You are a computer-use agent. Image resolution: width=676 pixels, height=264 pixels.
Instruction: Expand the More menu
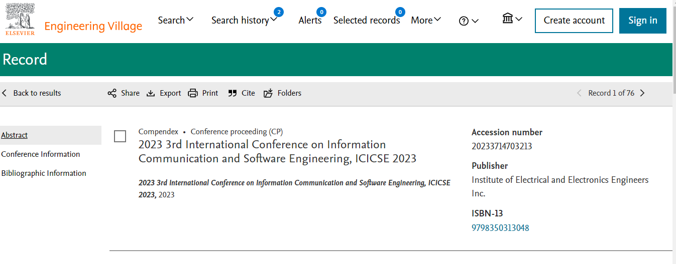pos(426,20)
